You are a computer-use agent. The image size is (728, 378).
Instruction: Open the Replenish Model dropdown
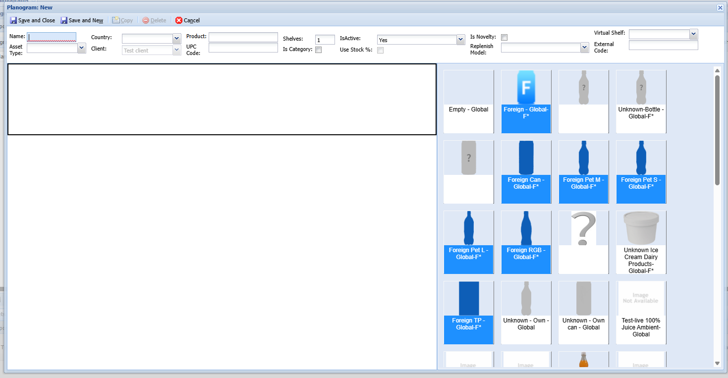(584, 48)
